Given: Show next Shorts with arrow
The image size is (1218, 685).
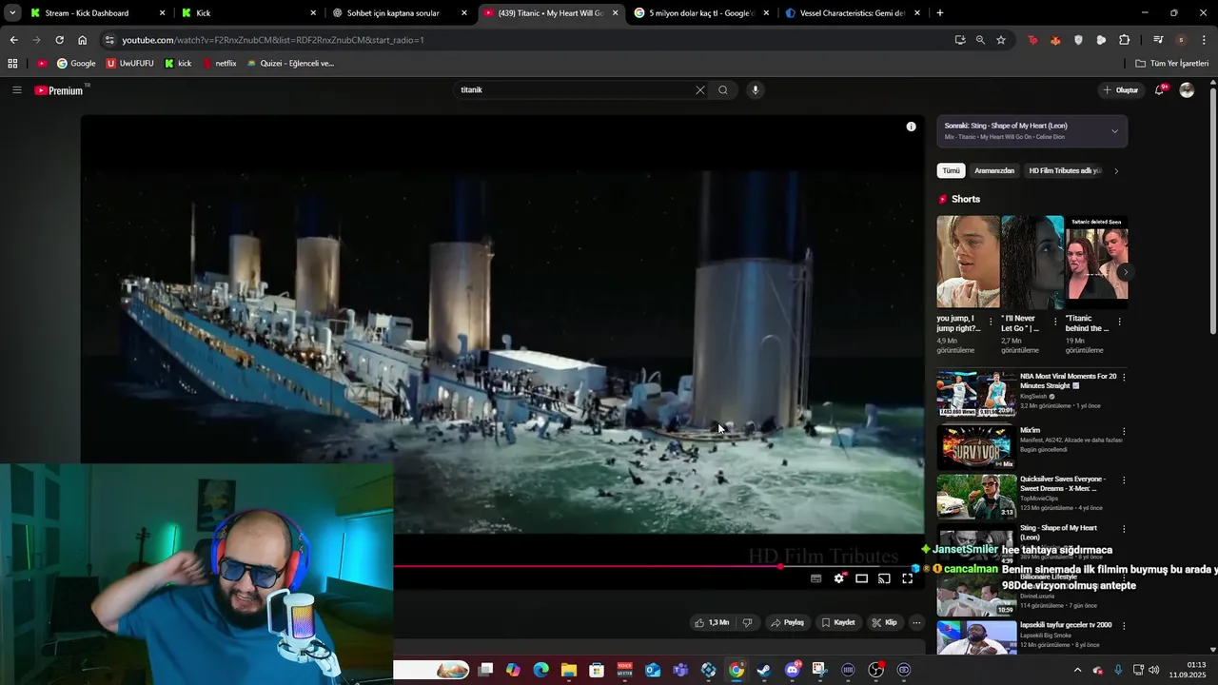Looking at the screenshot, I should (x=1125, y=272).
